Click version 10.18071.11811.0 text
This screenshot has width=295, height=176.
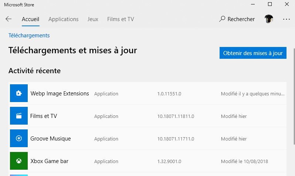(x=176, y=116)
